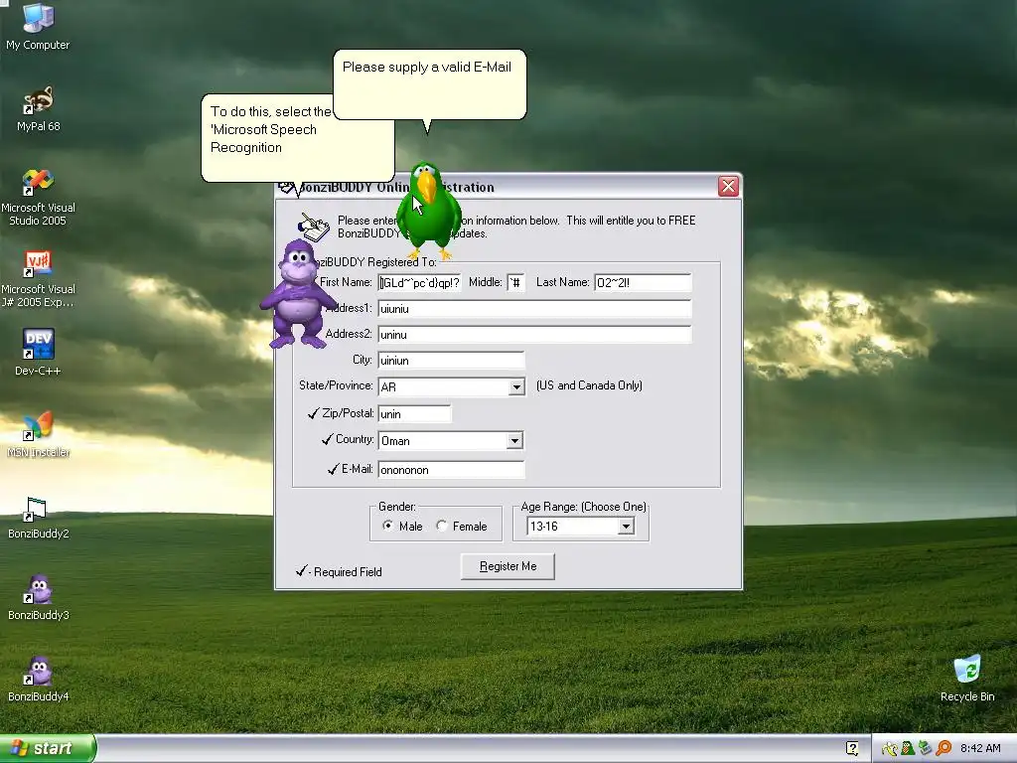Open the State/Province dropdown showing AR
This screenshot has height=763, width=1017.
pos(516,386)
